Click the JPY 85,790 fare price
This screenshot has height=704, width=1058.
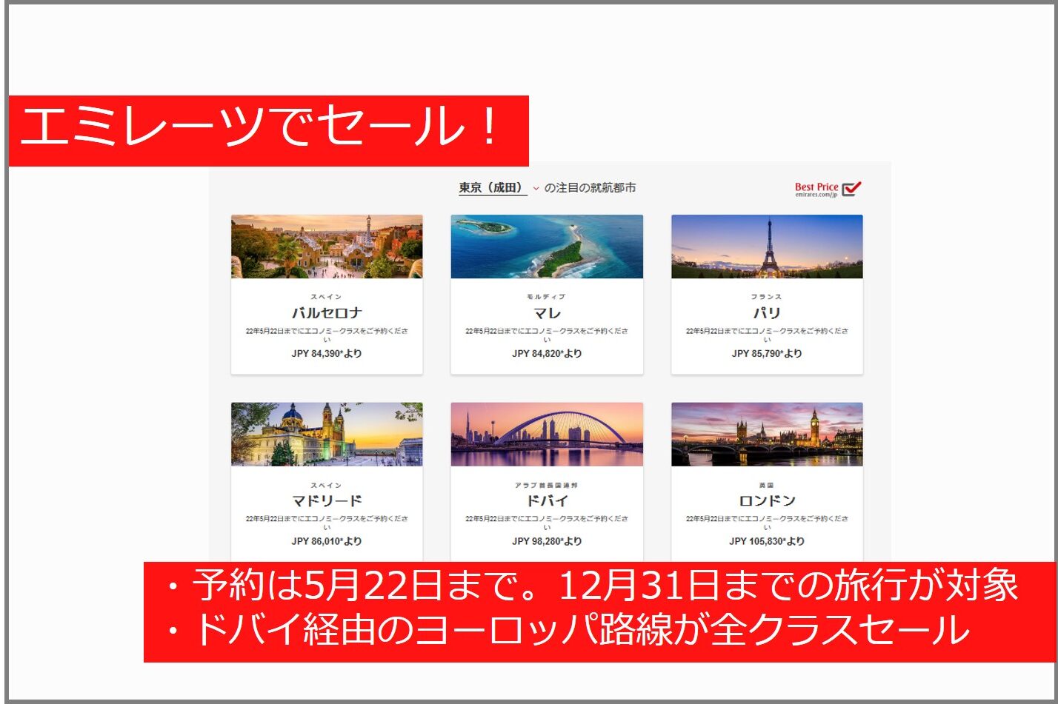[x=767, y=354]
